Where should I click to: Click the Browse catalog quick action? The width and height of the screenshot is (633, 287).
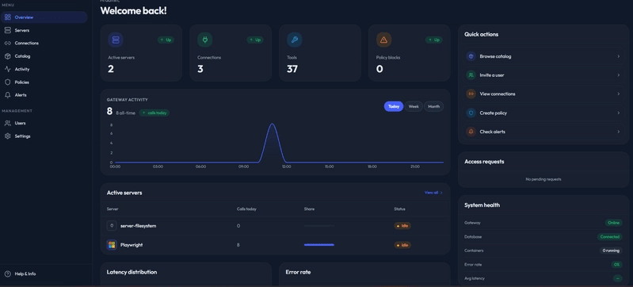[x=543, y=56]
